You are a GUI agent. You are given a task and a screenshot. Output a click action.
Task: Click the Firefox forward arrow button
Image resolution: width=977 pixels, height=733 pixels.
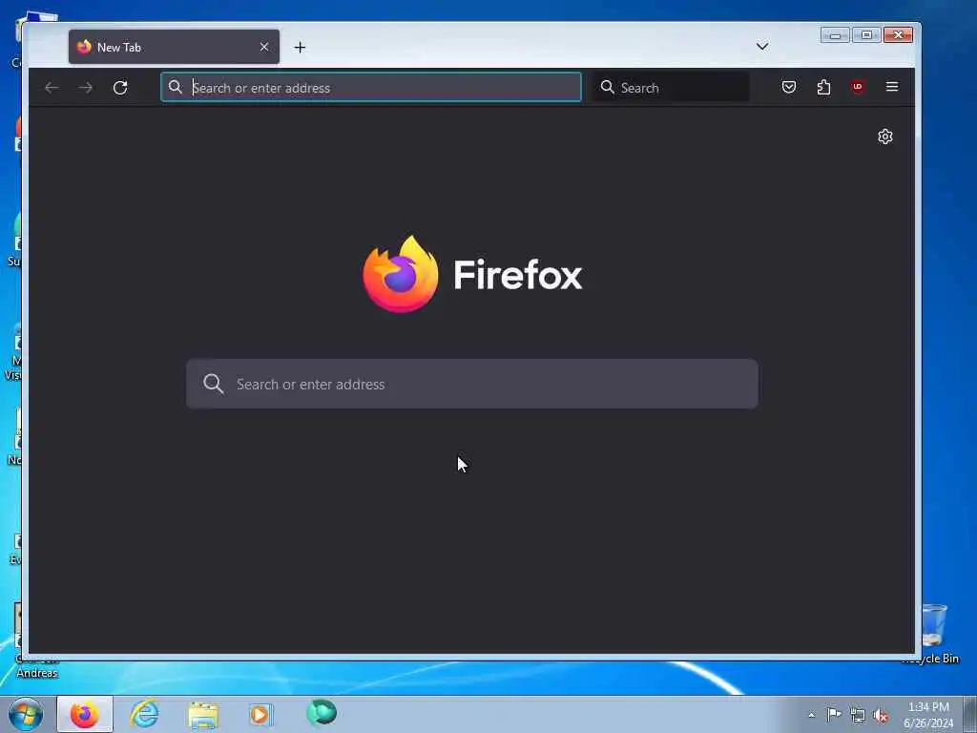(85, 88)
